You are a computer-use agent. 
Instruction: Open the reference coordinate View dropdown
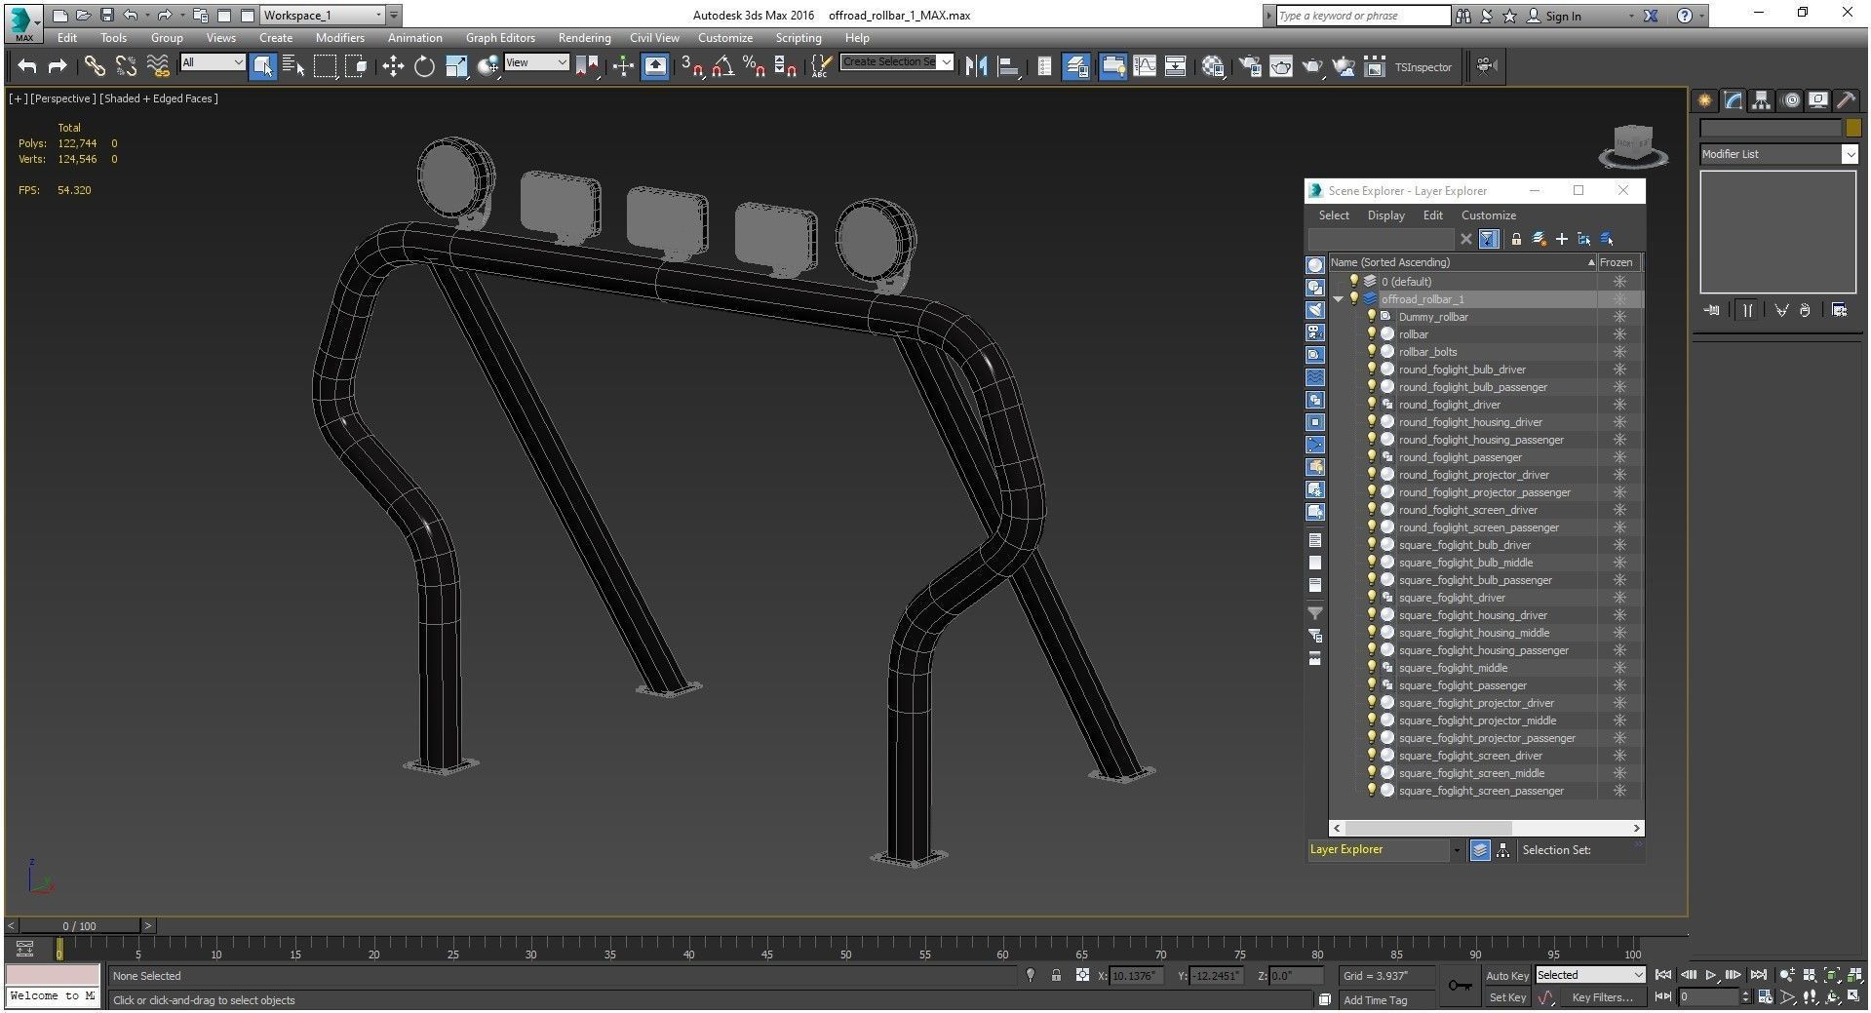[x=535, y=62]
